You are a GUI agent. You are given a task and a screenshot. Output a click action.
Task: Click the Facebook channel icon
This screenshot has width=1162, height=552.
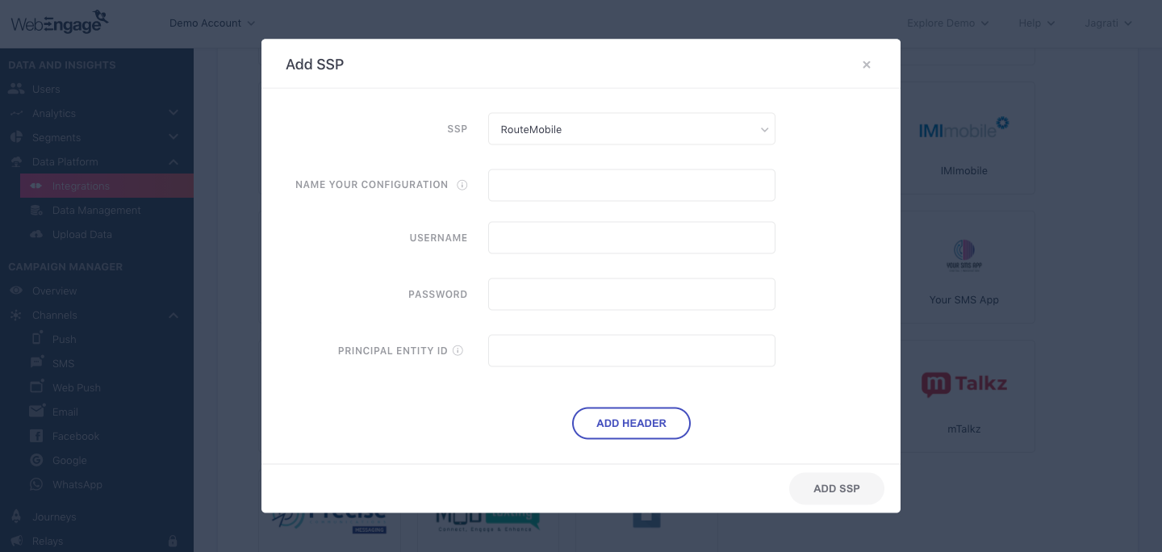click(x=36, y=436)
